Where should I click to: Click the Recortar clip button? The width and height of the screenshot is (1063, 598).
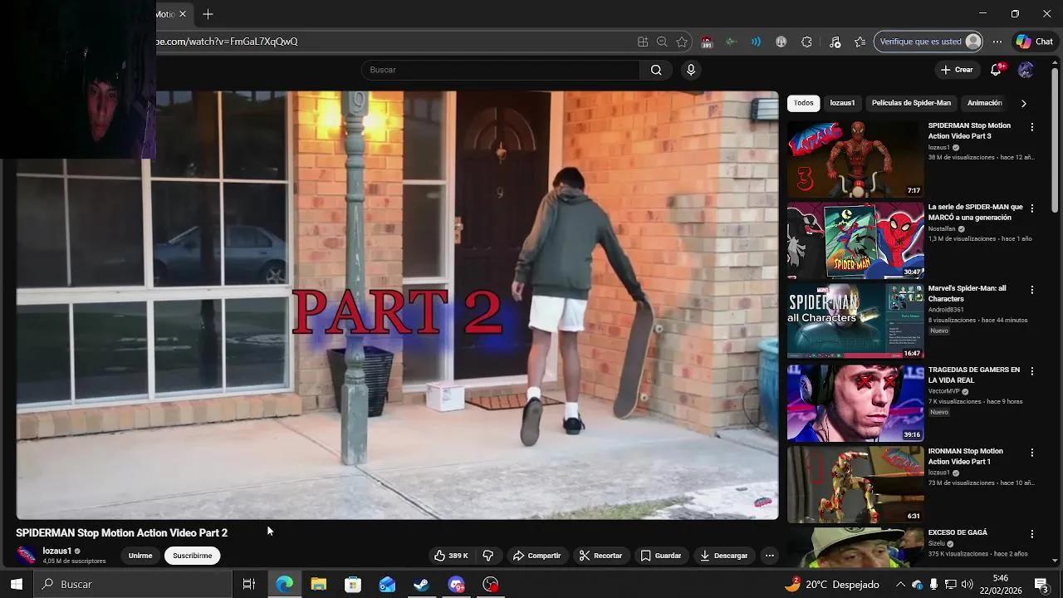tap(600, 556)
